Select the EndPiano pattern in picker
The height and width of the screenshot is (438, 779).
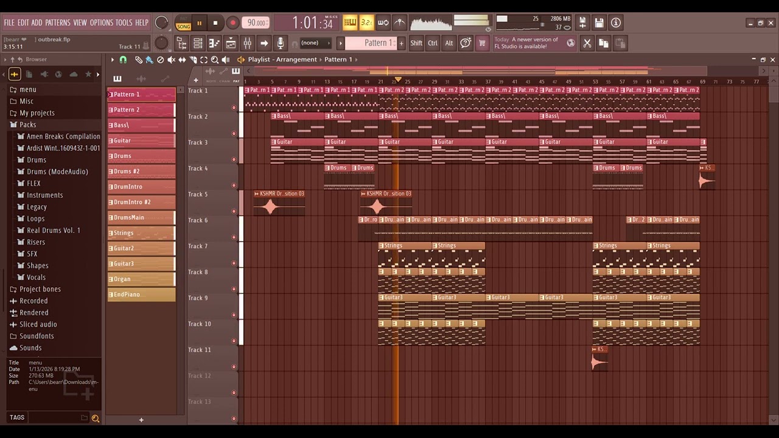pos(141,294)
